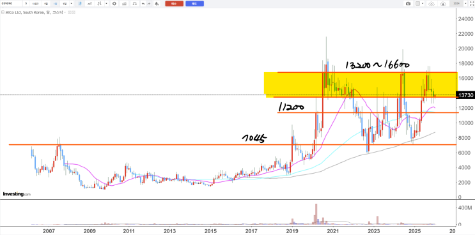This screenshot has height=235, width=475.
Task: Expand the chart type dropdown arrow
Action: tap(107, 4)
